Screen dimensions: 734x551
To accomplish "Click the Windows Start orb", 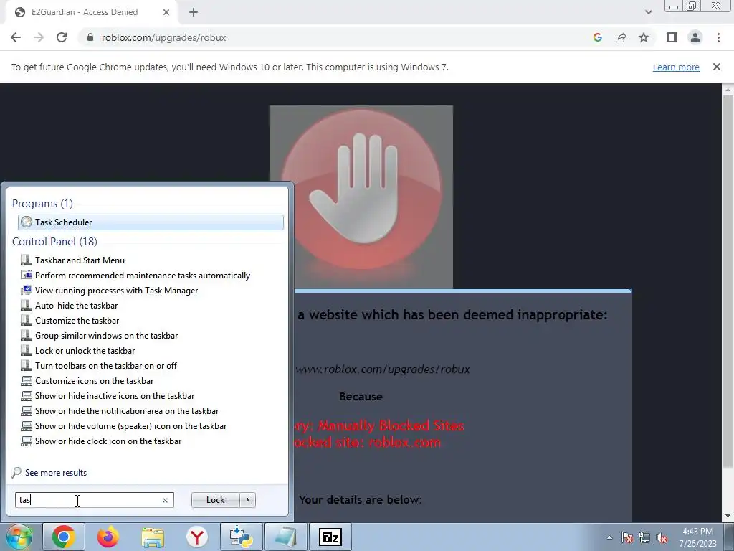I will (x=19, y=537).
